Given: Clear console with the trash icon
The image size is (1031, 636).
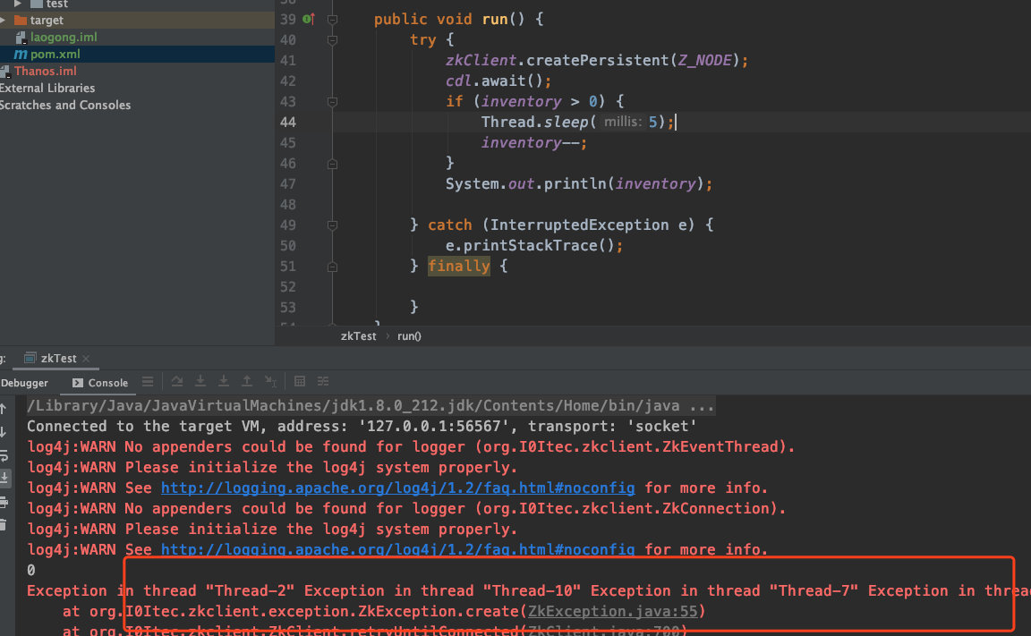Looking at the screenshot, I should coord(4,524).
